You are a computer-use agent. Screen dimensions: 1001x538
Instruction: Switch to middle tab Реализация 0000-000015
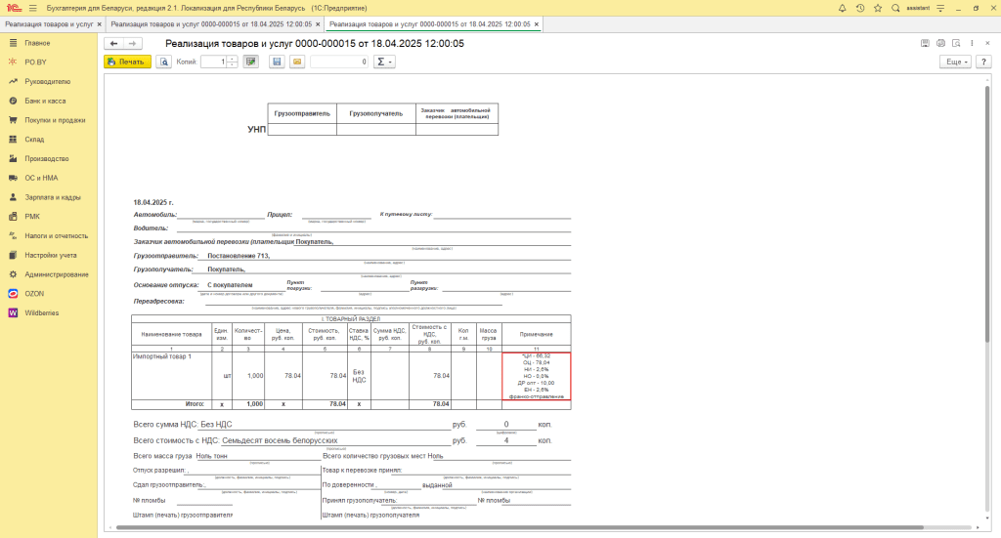coord(211,24)
